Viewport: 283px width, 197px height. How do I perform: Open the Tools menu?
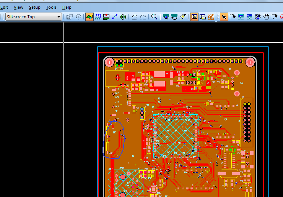(51, 7)
